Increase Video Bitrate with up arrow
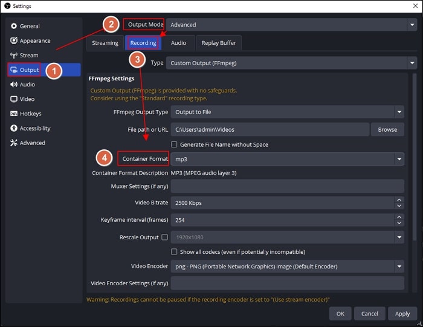Image resolution: width=423 pixels, height=327 pixels. tap(399, 200)
